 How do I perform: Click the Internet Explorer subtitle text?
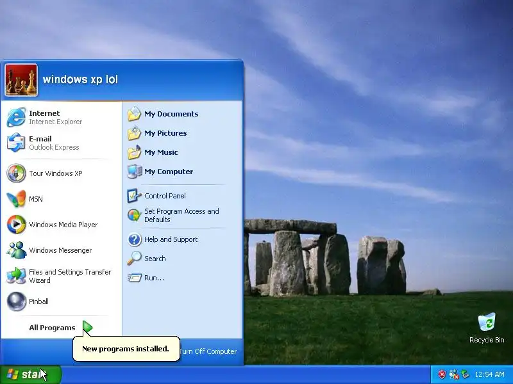[56, 122]
